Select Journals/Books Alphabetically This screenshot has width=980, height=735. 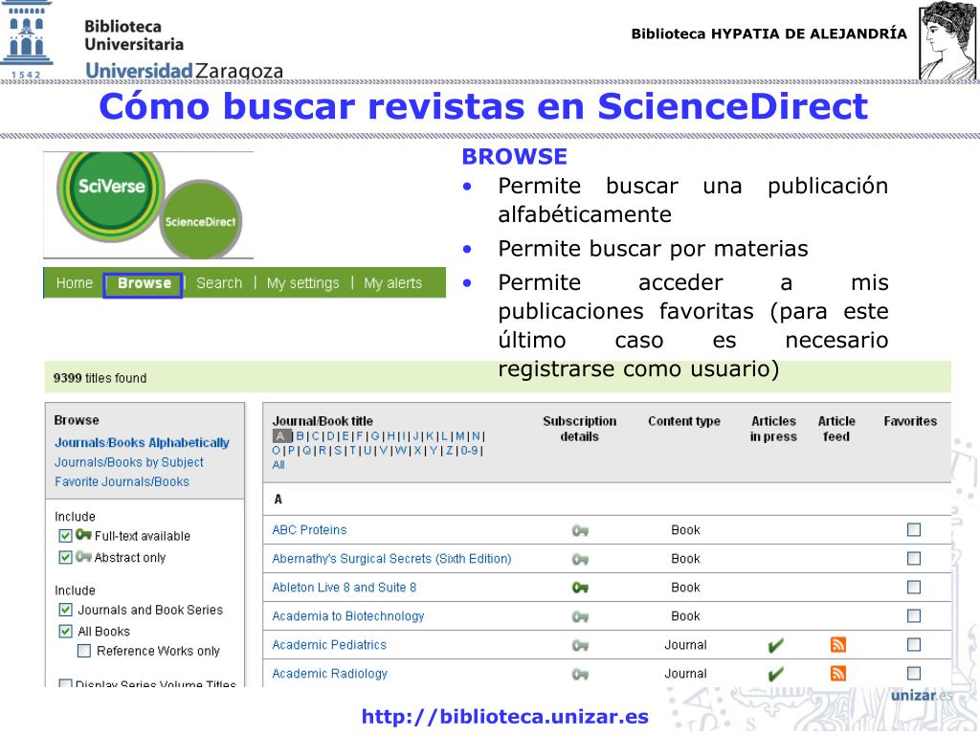(142, 442)
